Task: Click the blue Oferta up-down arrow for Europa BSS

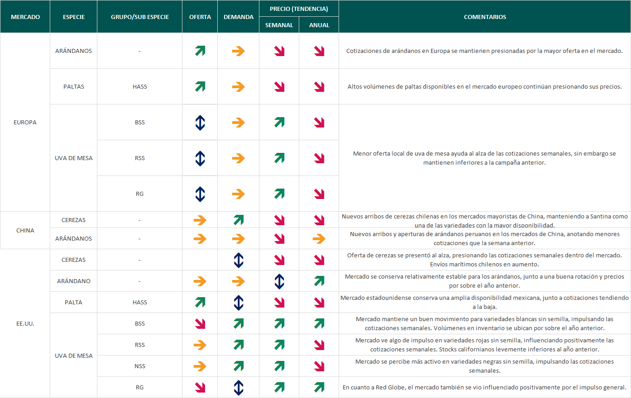Action: (x=200, y=123)
